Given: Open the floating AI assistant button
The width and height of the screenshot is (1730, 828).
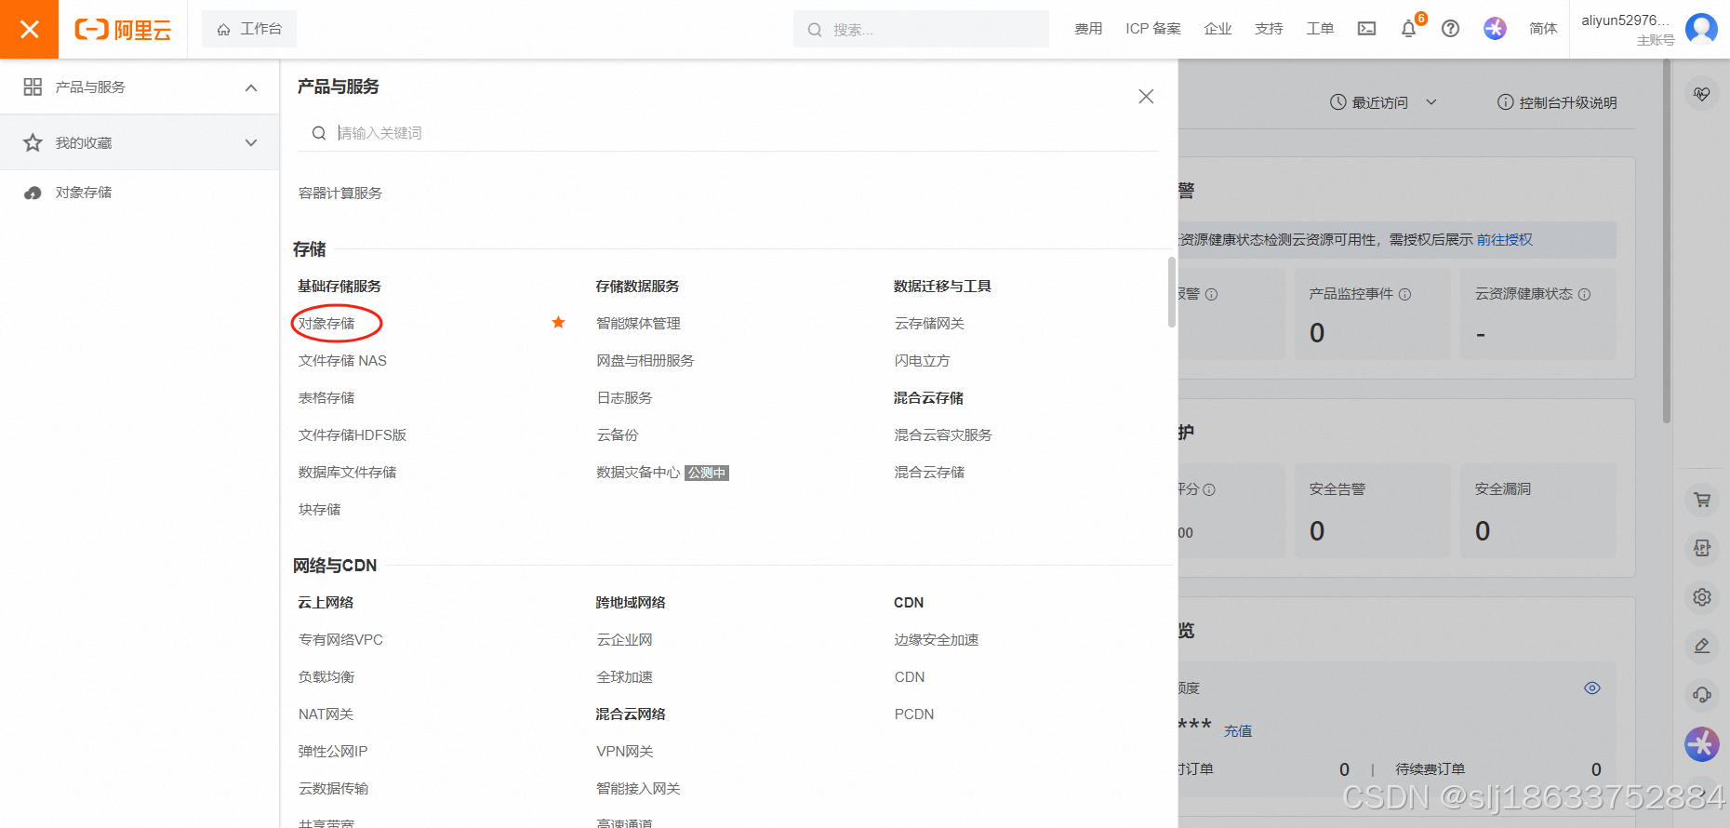Looking at the screenshot, I should click(1702, 743).
